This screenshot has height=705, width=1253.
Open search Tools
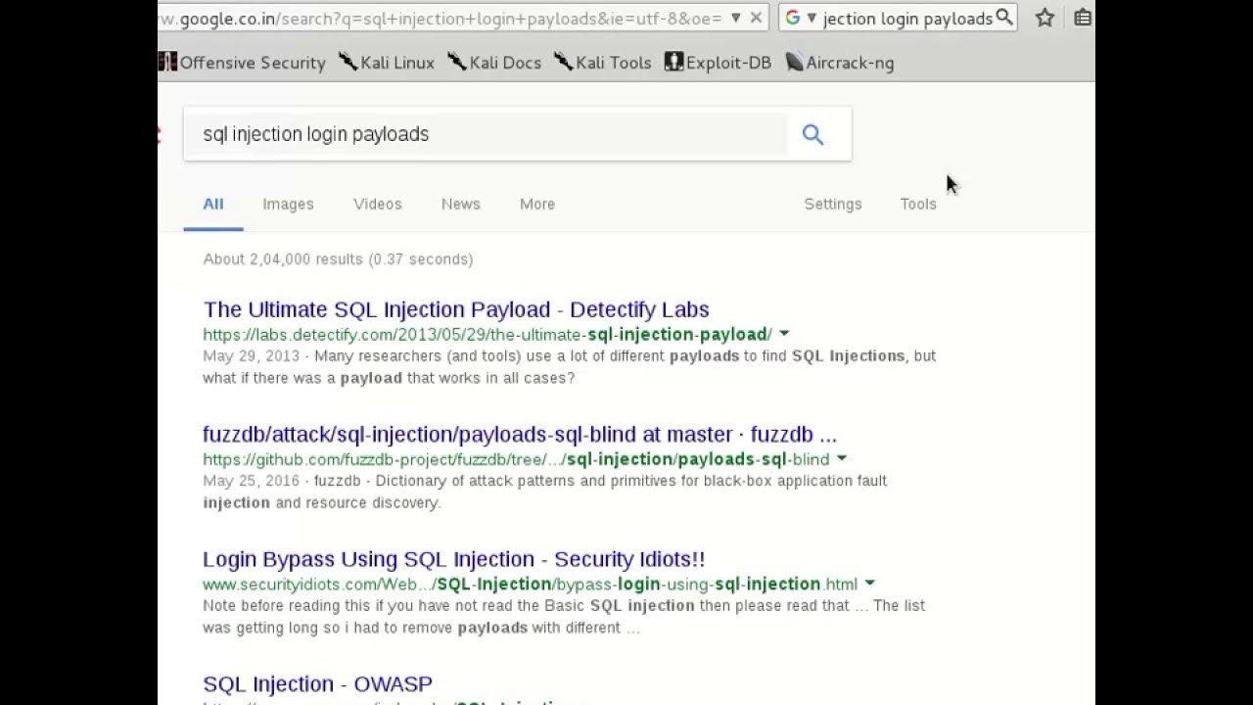click(918, 204)
